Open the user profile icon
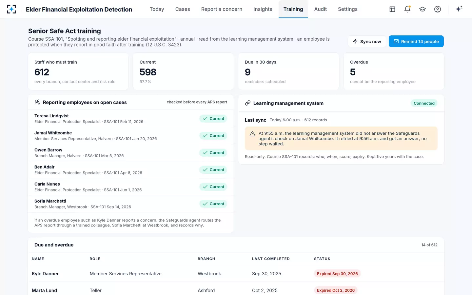Image resolution: width=472 pixels, height=295 pixels. point(438,9)
